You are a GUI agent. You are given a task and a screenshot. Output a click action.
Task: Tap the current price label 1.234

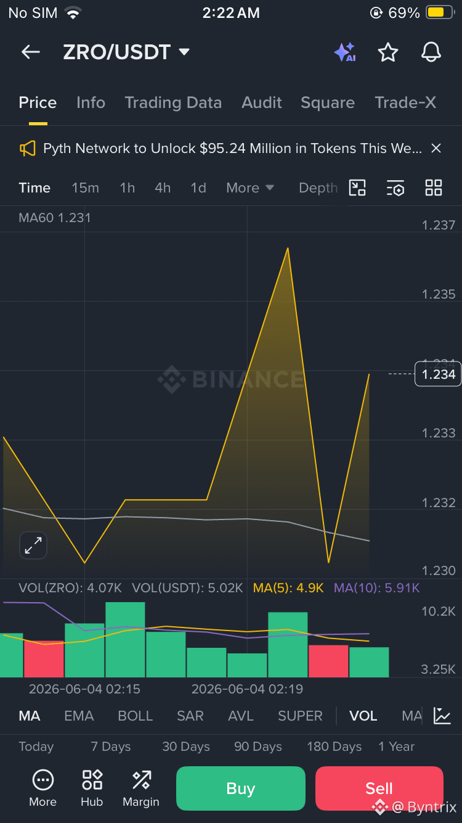click(438, 374)
